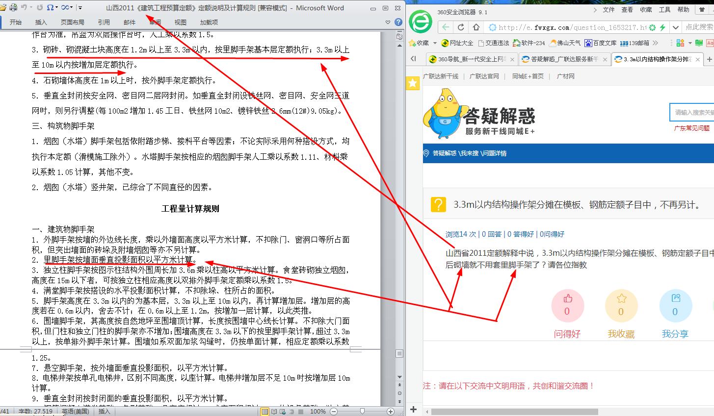Image resolution: width=714 pixels, height=416 pixels.
Task: Switch to Full Screen Reading view icon
Action: [x=274, y=412]
